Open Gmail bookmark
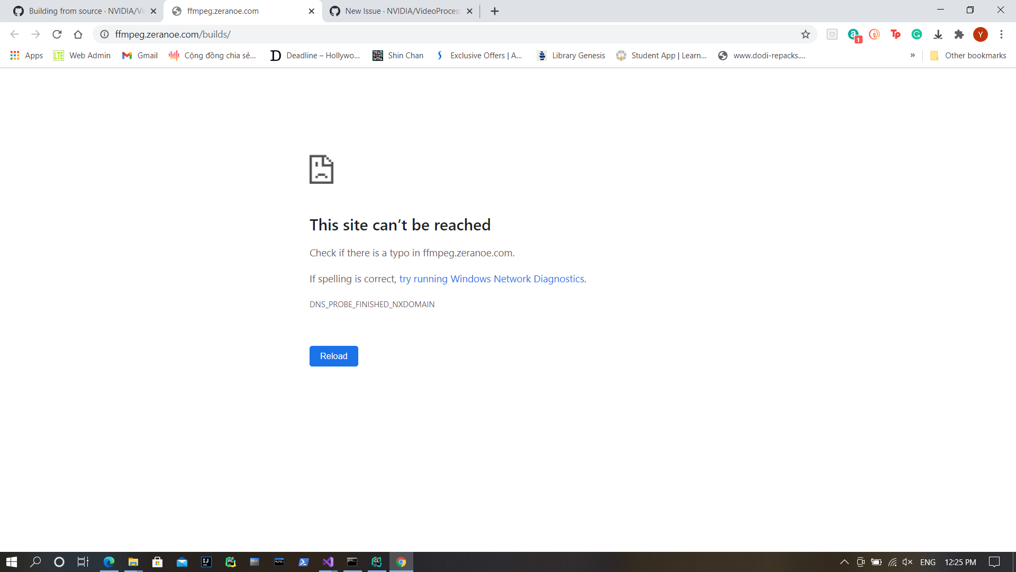This screenshot has width=1016, height=572. pyautogui.click(x=140, y=56)
